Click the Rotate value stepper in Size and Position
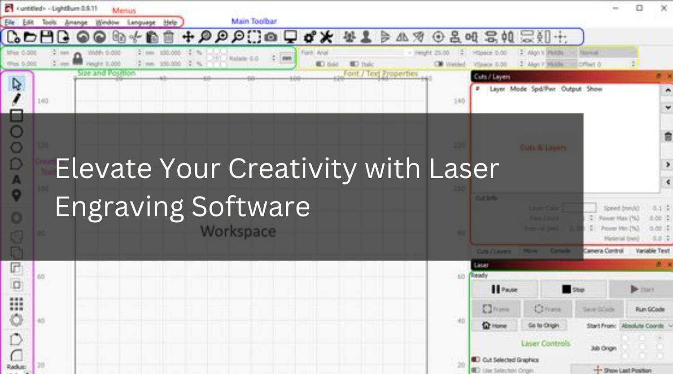 click(273, 58)
